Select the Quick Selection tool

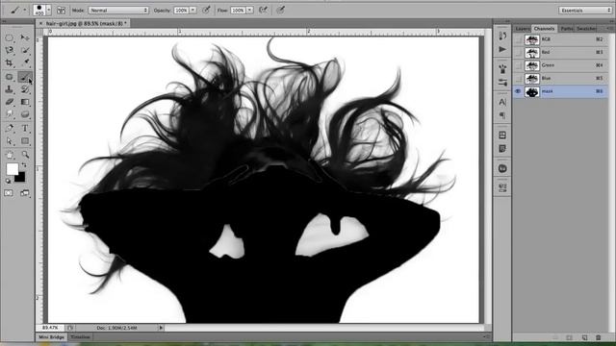click(x=25, y=50)
